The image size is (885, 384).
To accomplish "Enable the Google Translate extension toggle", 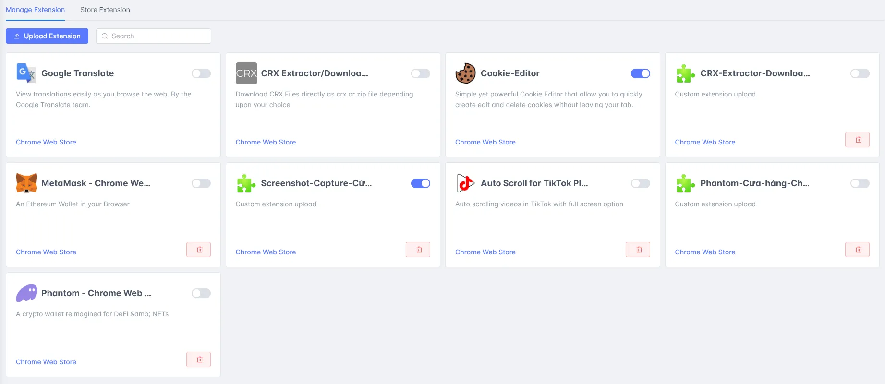I will [201, 73].
